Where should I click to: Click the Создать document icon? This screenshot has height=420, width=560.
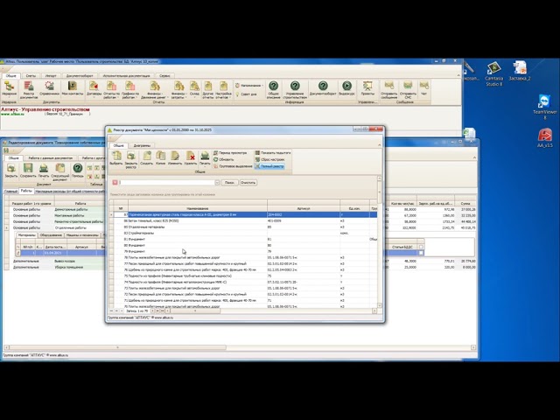coord(145,157)
